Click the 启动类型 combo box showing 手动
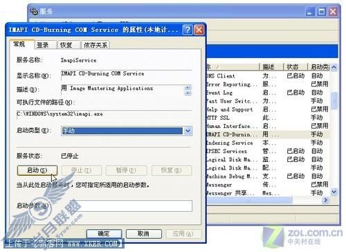 [x=127, y=131]
